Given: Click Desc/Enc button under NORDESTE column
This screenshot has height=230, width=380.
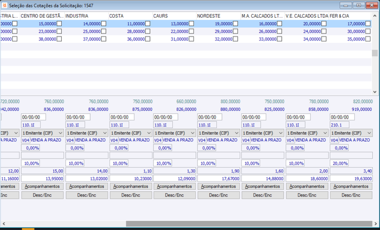Looking at the screenshot, I should pyautogui.click(x=218, y=195).
